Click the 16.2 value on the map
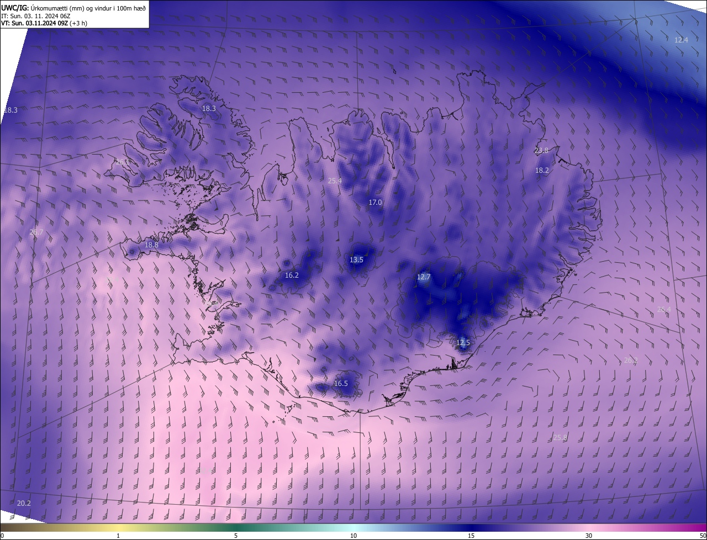The width and height of the screenshot is (707, 540). point(292,276)
